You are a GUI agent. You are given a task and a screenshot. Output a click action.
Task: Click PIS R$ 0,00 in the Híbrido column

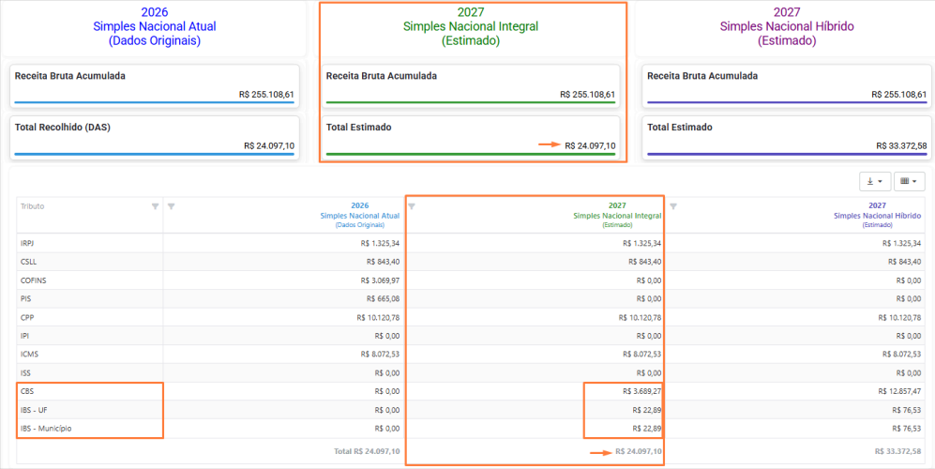click(x=909, y=298)
